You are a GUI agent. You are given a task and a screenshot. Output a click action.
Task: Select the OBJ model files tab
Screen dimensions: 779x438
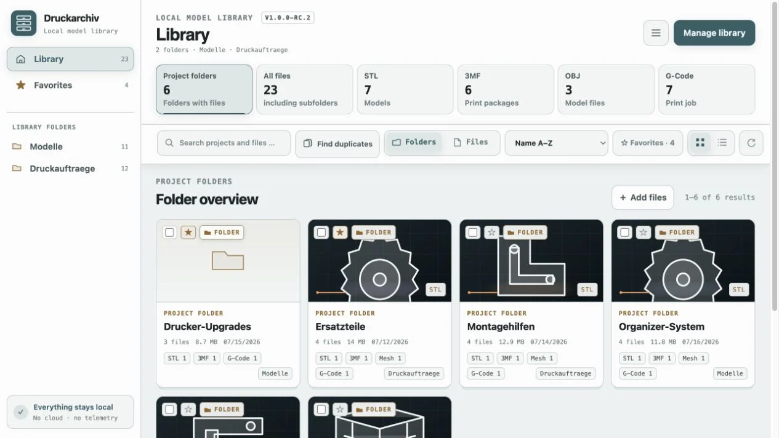coord(606,89)
